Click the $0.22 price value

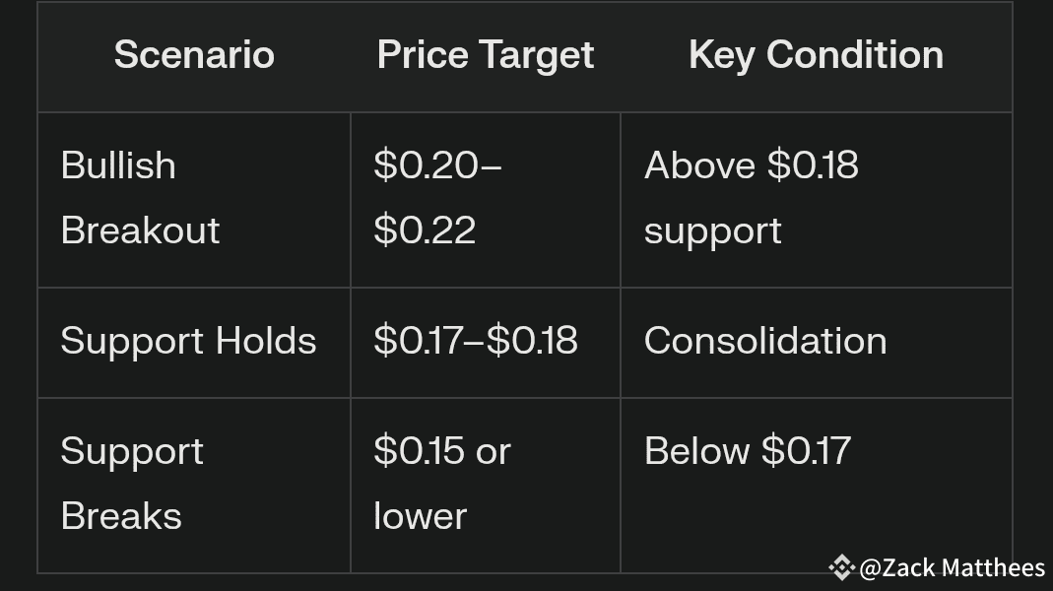coord(425,230)
